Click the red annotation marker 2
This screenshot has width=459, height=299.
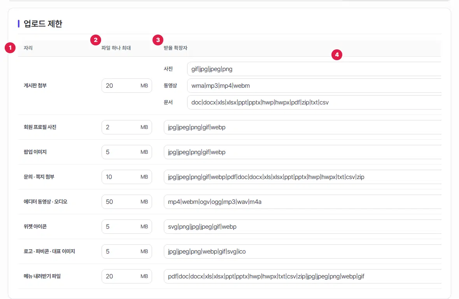[x=96, y=40]
